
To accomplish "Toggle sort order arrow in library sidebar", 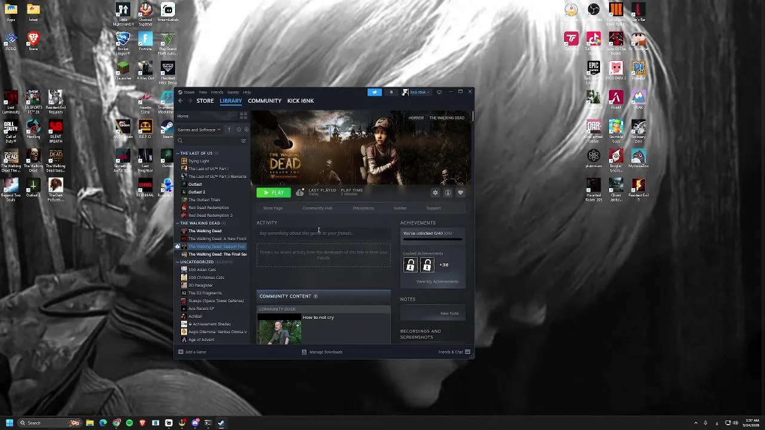I will tap(229, 130).
